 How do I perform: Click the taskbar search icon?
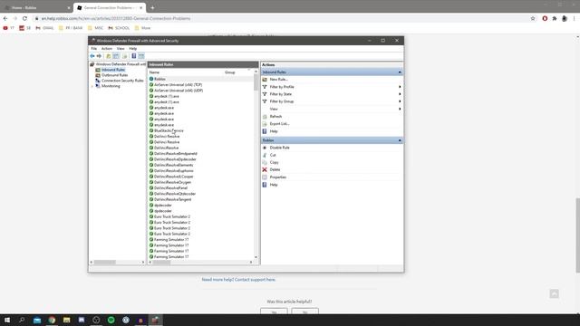coord(22,320)
